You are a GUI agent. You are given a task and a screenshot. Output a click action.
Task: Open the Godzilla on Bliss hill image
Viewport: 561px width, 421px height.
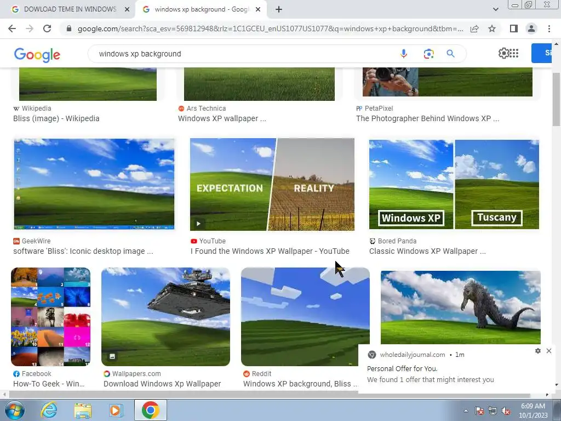tap(460, 307)
